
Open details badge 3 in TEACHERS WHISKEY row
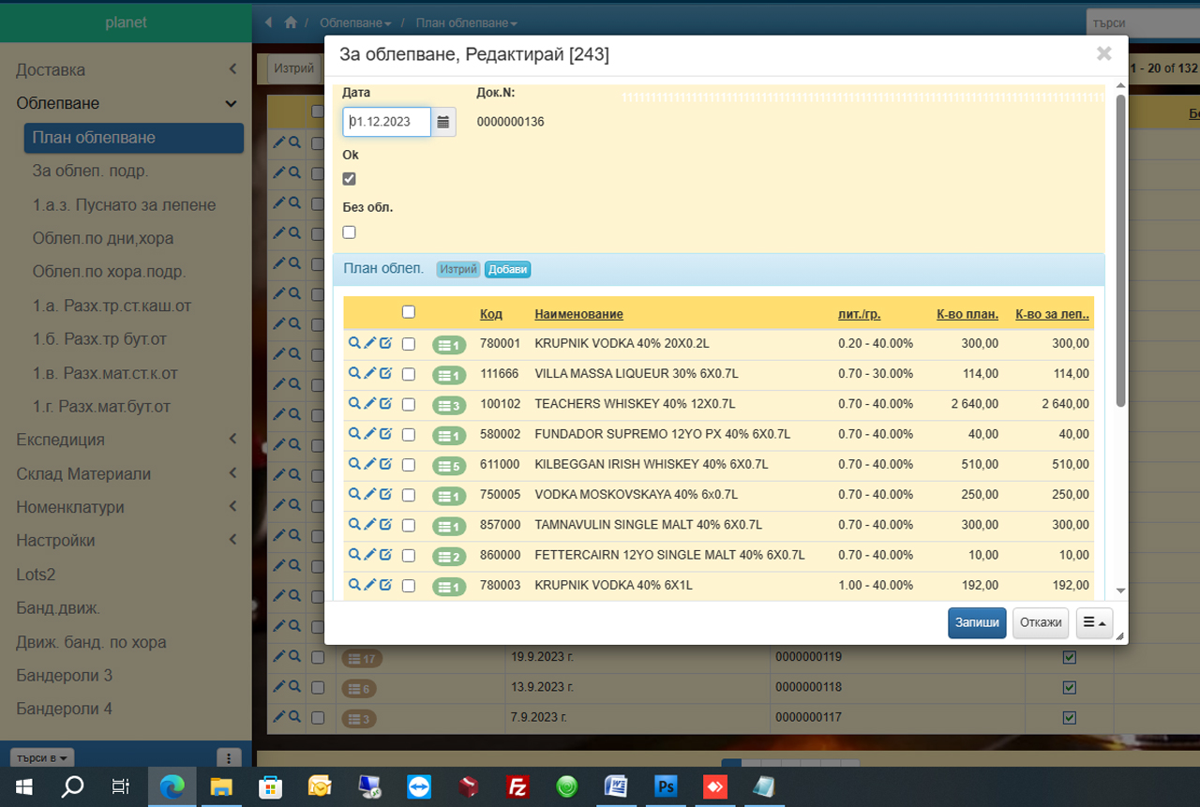pos(449,405)
